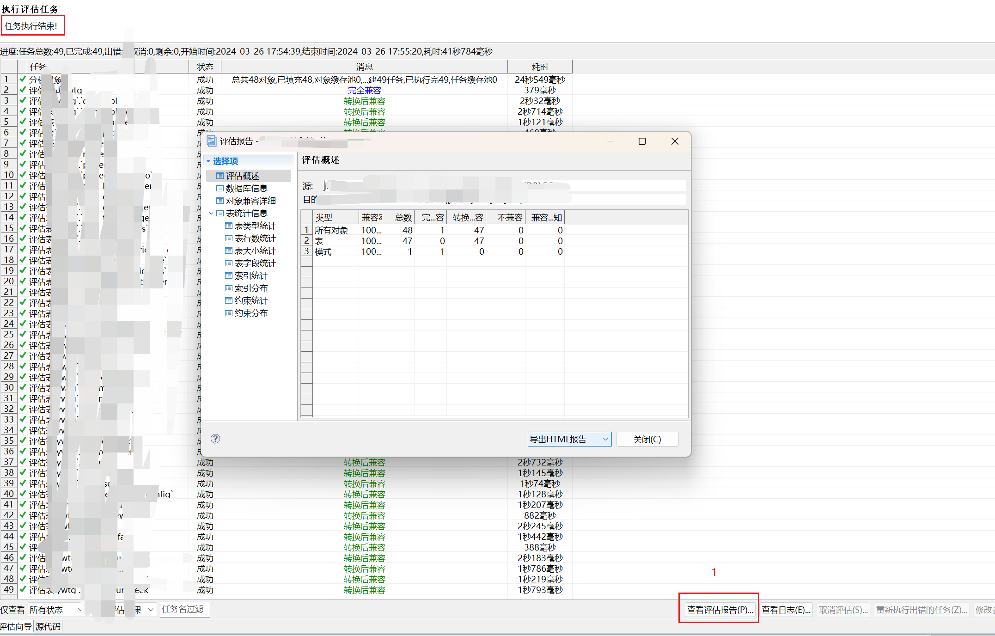Screen dimensions: 995x636
Task: Click the 查看日志(E)... button
Action: pyautogui.click(x=786, y=610)
